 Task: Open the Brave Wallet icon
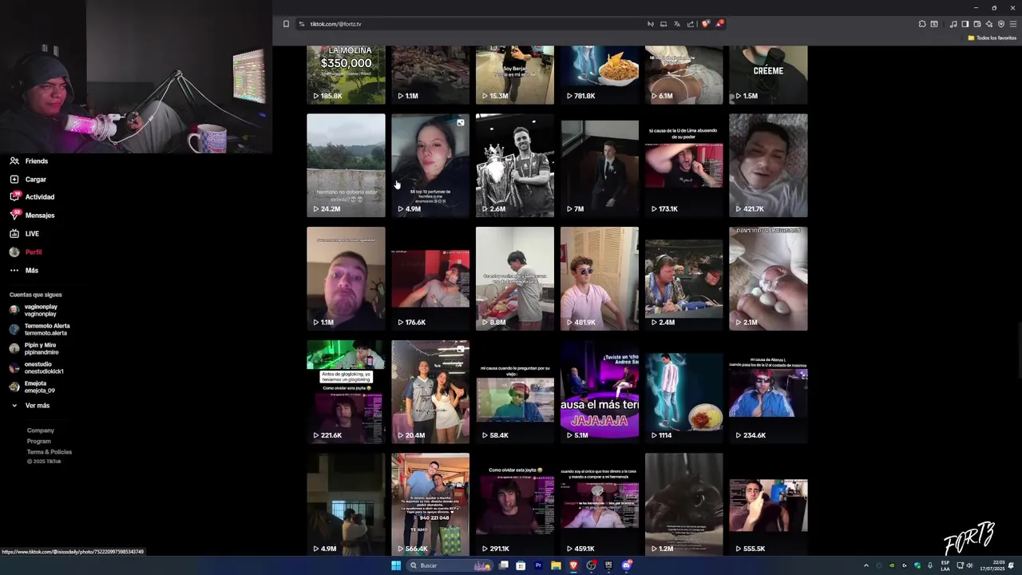coord(976,24)
